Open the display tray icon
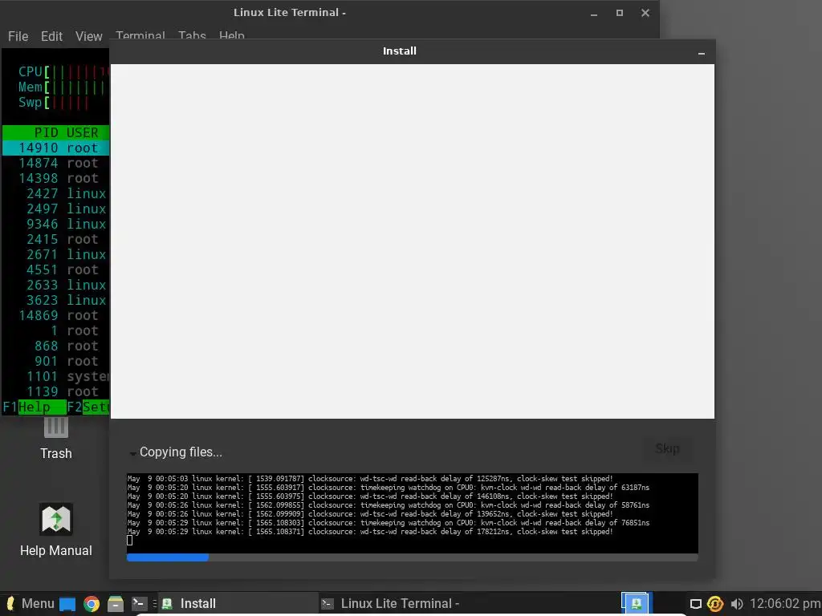 pyautogui.click(x=696, y=604)
